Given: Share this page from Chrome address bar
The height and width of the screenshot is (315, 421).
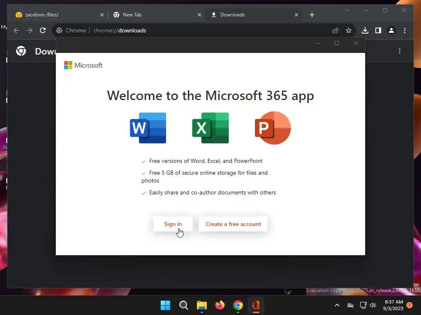Looking at the screenshot, I should pos(335,30).
